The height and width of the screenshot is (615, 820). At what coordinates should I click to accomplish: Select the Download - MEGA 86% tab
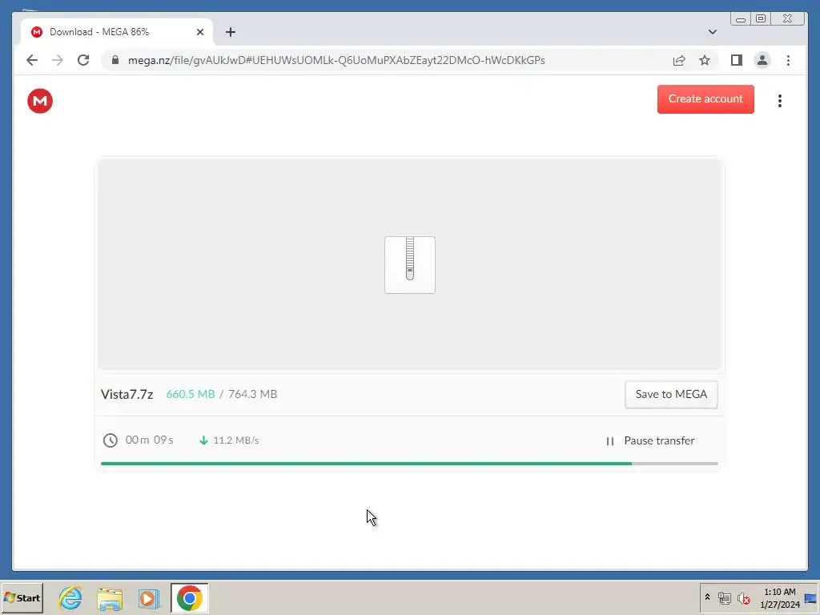(x=117, y=32)
